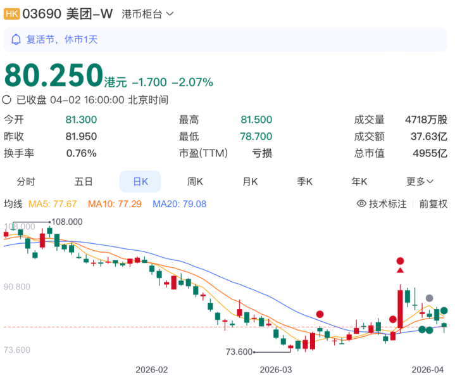Click the 90.800 price axis label

coord(17,287)
